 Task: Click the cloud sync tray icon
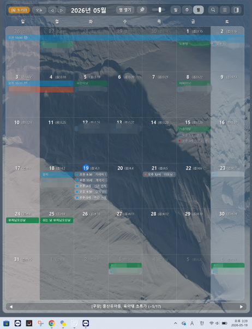(x=184, y=324)
